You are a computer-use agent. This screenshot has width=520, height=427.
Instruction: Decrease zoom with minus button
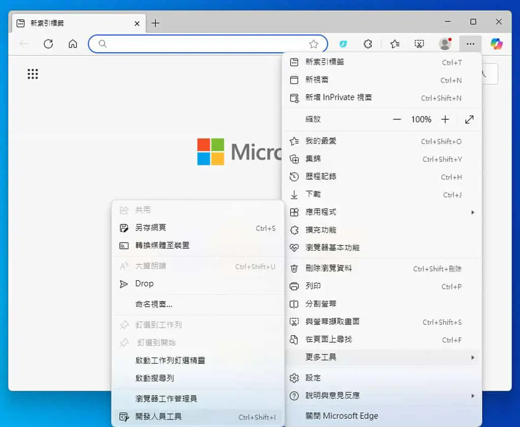coord(397,119)
